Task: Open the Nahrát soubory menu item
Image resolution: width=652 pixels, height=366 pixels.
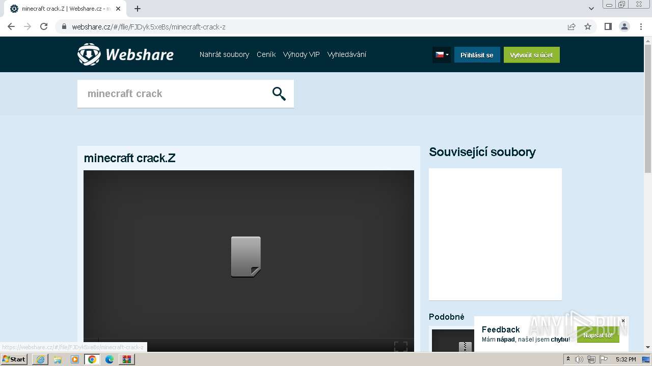Action: click(224, 54)
